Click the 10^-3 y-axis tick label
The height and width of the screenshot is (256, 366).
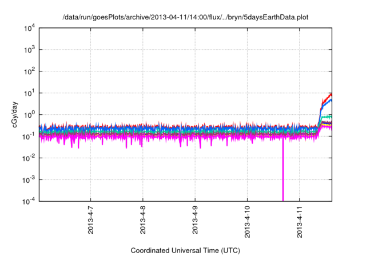coord(29,180)
